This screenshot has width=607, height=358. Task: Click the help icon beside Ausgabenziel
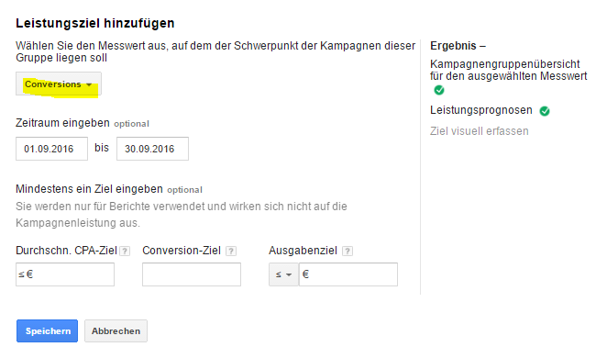(348, 252)
